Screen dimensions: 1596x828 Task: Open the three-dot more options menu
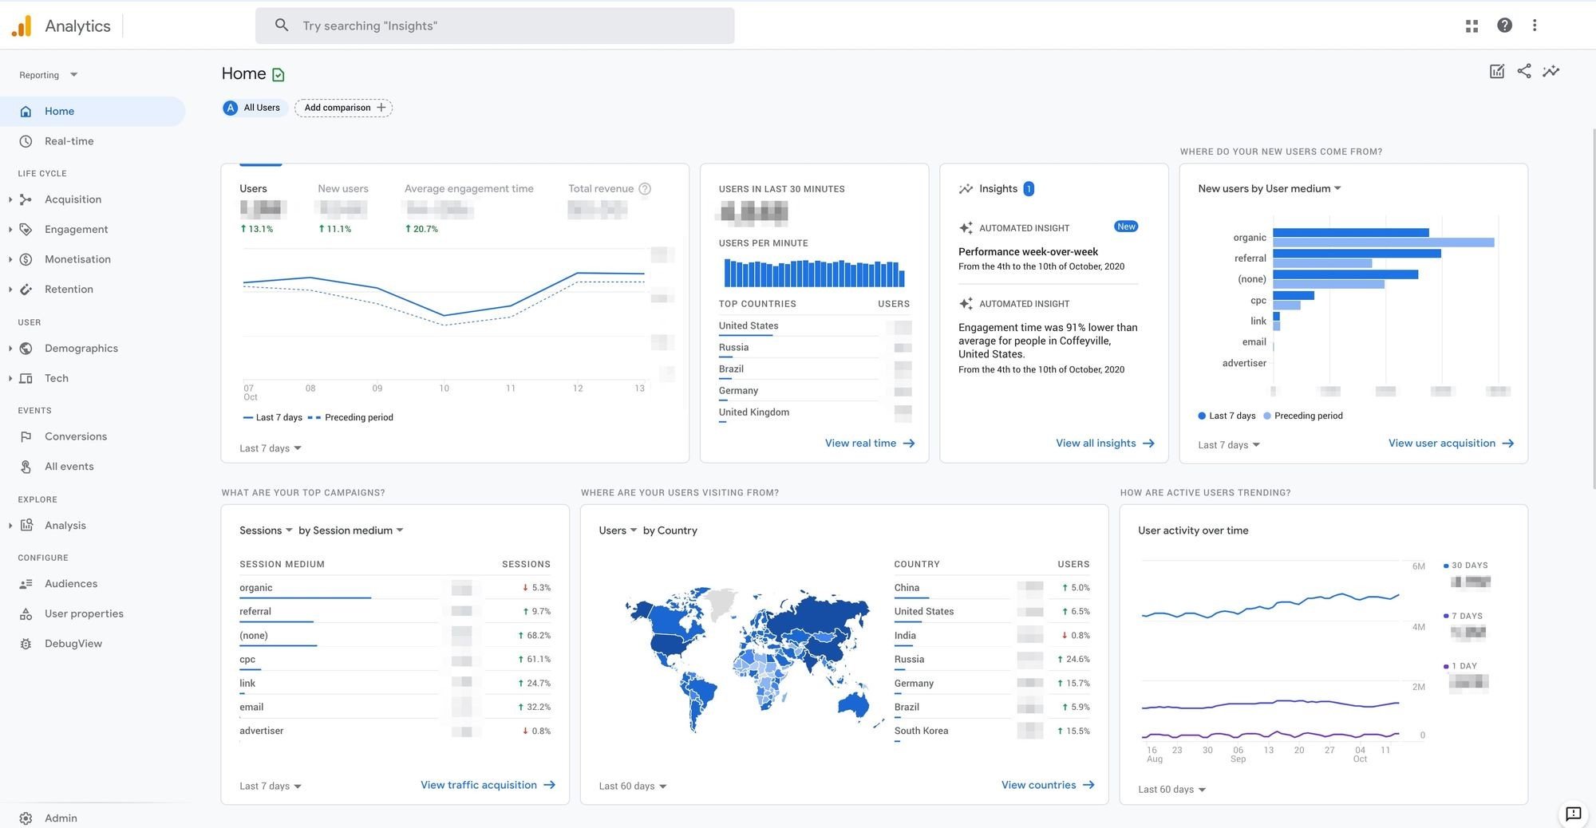[1534, 26]
